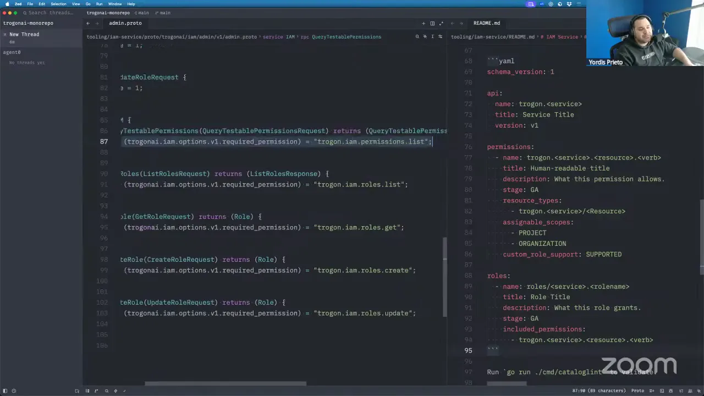Toggle the terminal panel from the status bar
This screenshot has width=704, height=396.
pyautogui.click(x=663, y=391)
